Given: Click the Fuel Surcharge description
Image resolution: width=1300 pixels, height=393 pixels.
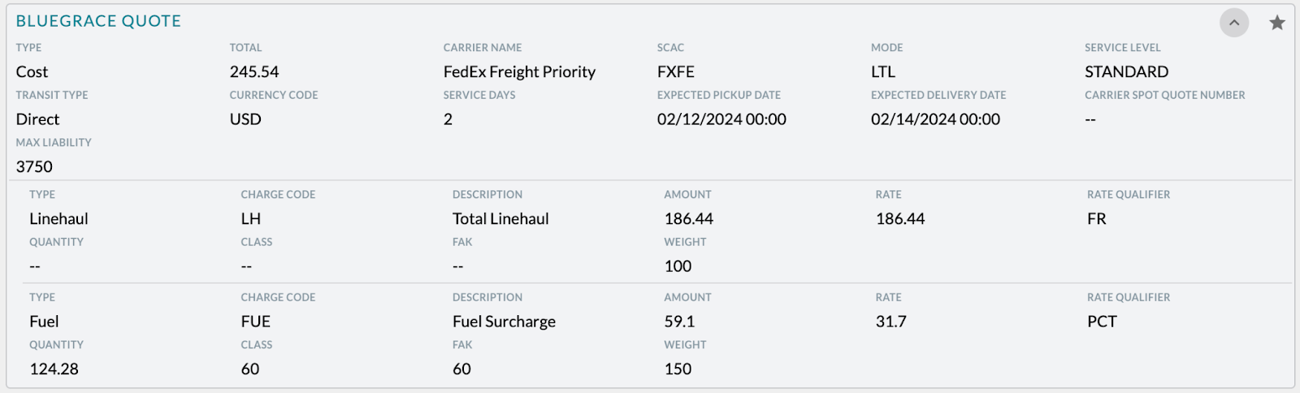Looking at the screenshot, I should (504, 322).
